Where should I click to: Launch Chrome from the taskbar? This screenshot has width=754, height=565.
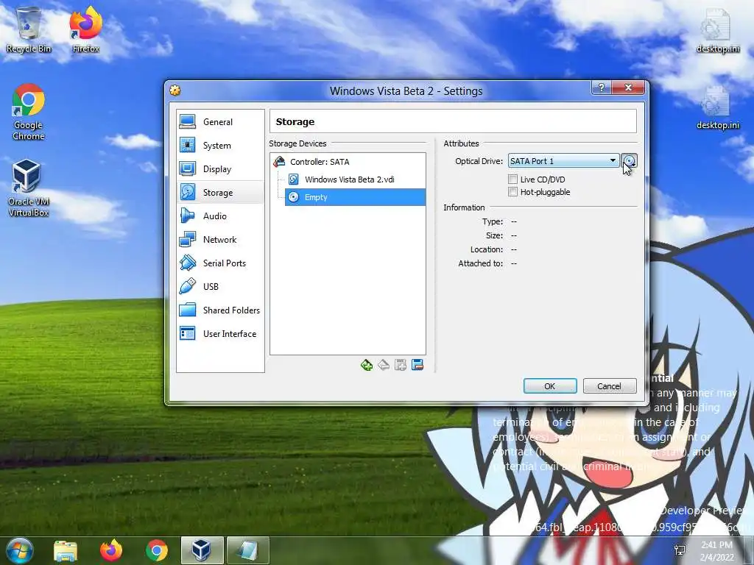157,550
